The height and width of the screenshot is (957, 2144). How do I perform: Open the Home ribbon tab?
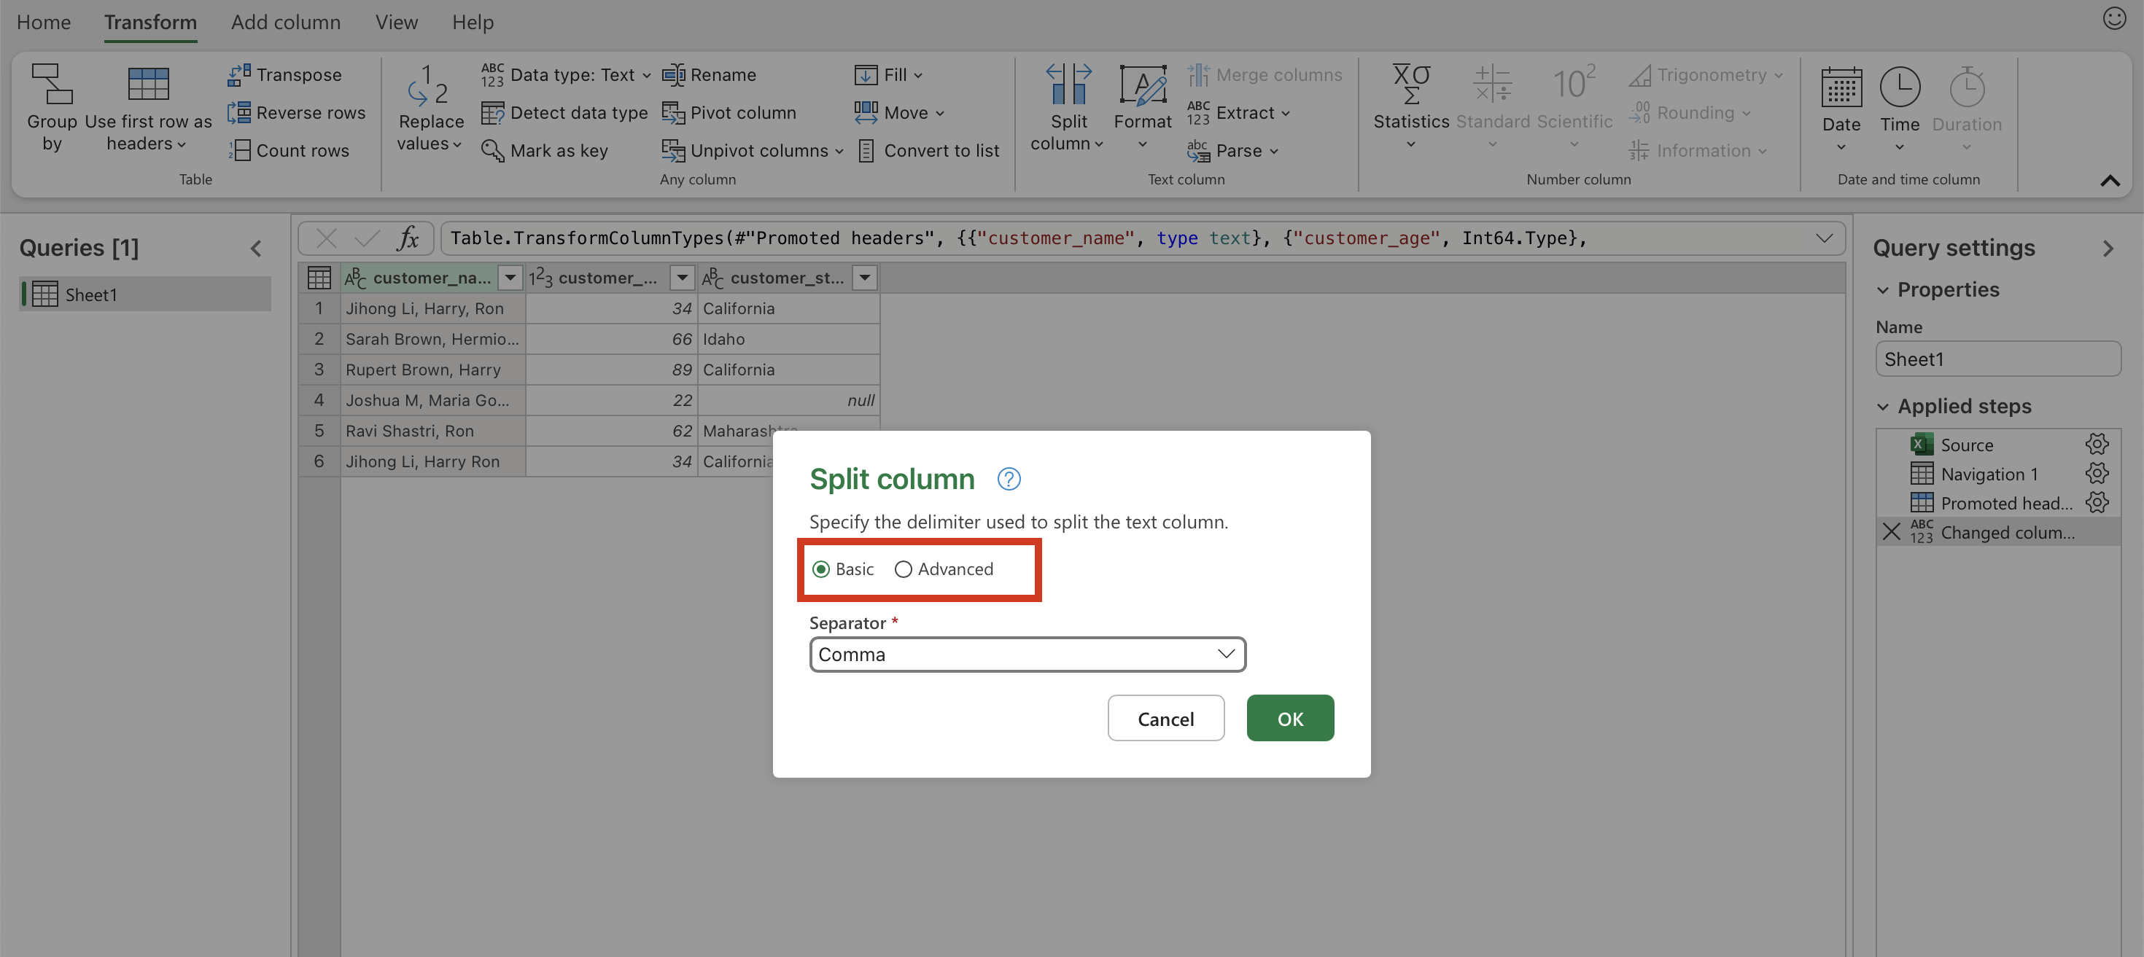(x=43, y=23)
